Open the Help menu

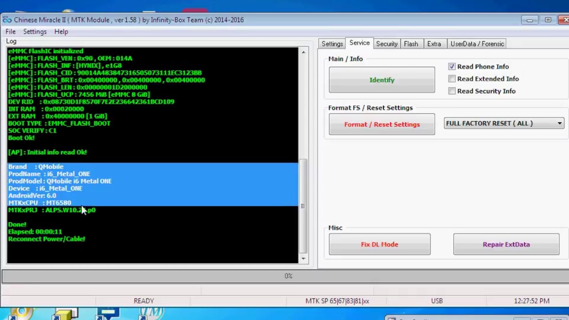point(61,32)
